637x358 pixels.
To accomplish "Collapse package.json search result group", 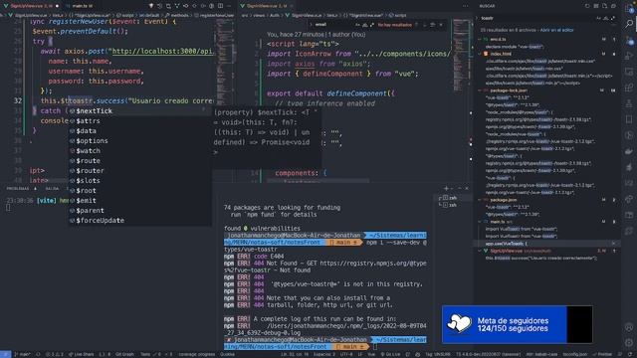I will [x=480, y=200].
